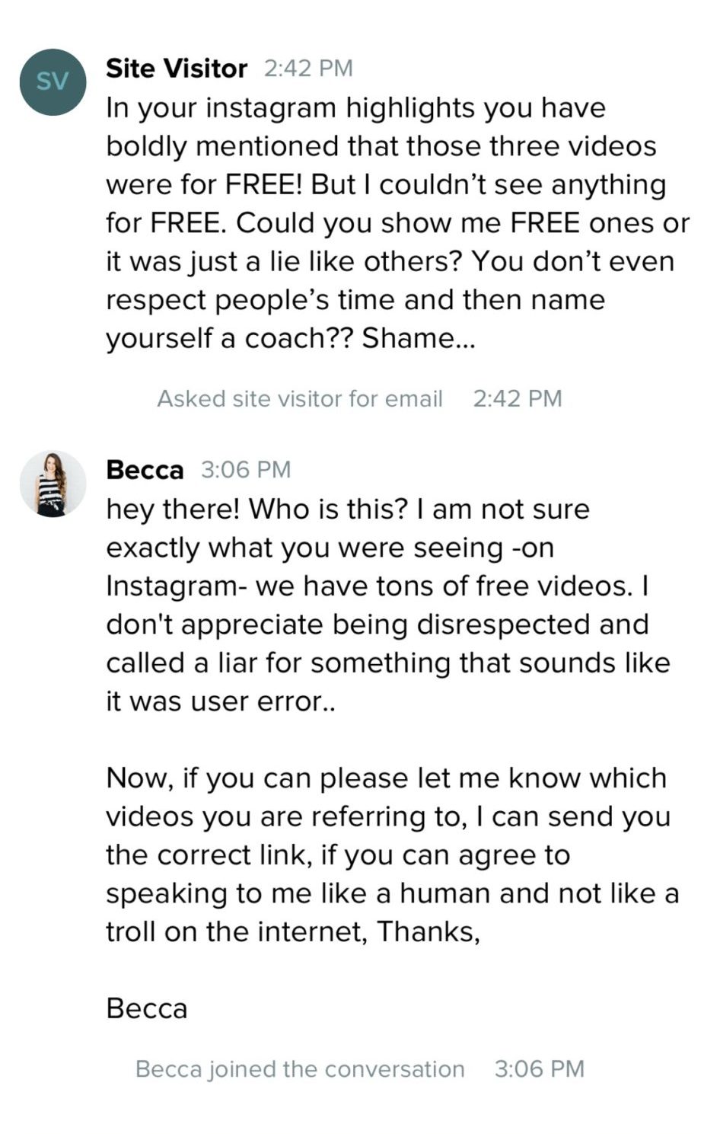This screenshot has width=720, height=1134.
Task: Select the Site Visitor sender name
Action: tap(177, 69)
